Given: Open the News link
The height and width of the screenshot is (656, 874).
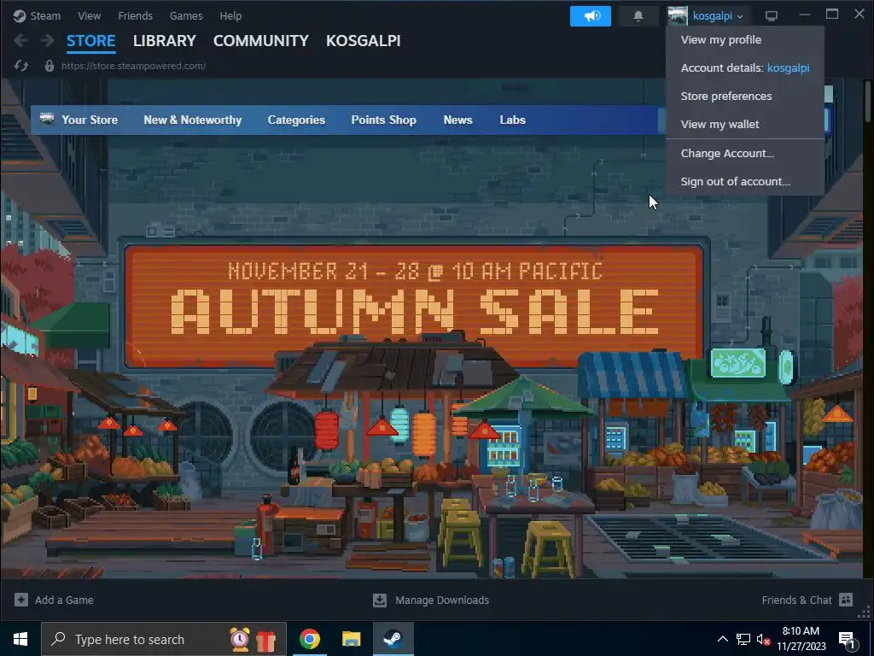Looking at the screenshot, I should pyautogui.click(x=457, y=120).
